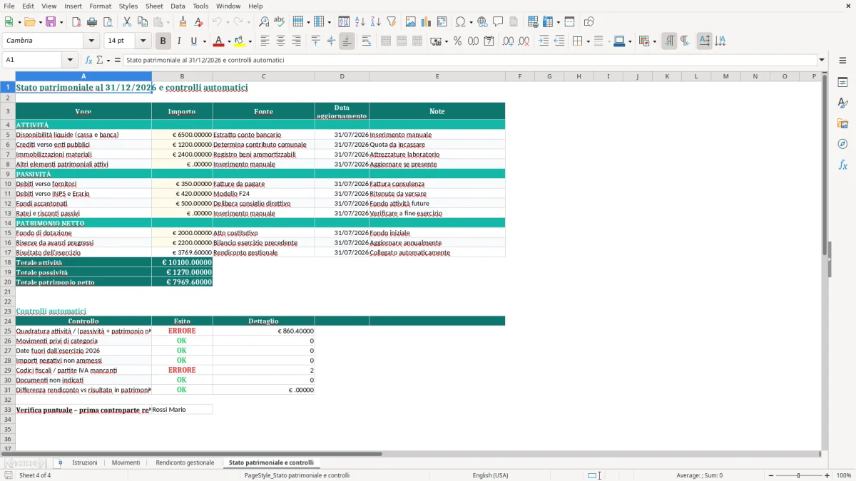Click the Sort Descending icon
856x481 pixels.
click(376, 22)
